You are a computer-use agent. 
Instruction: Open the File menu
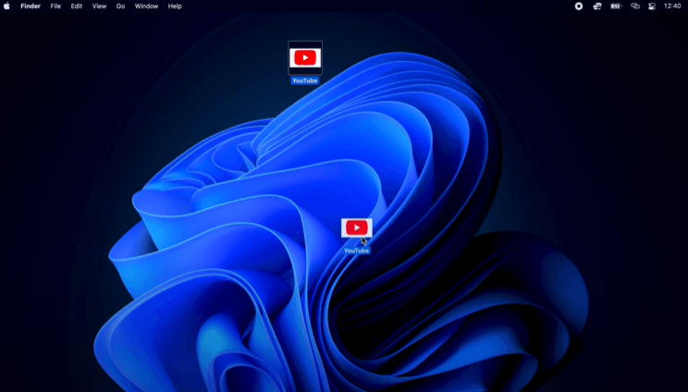[55, 6]
